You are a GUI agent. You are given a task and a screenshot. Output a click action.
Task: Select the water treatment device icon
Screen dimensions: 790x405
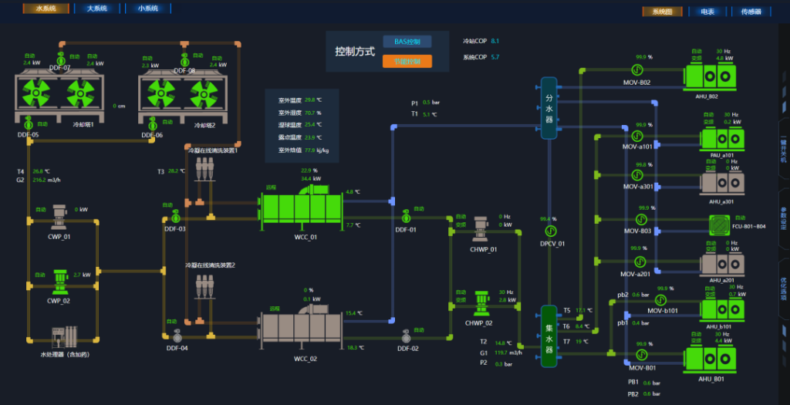pyautogui.click(x=65, y=337)
